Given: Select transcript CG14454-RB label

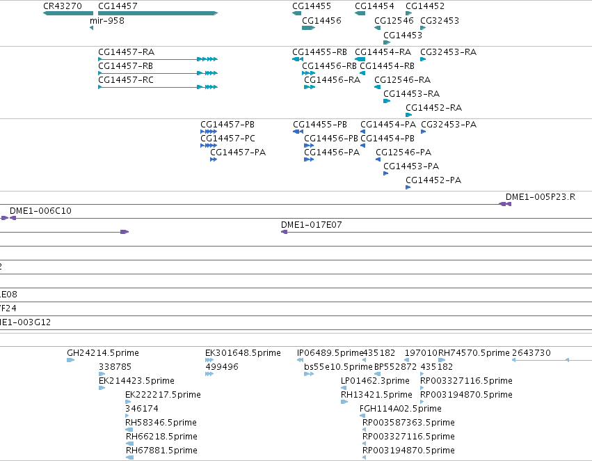Looking at the screenshot, I should pyautogui.click(x=387, y=66).
